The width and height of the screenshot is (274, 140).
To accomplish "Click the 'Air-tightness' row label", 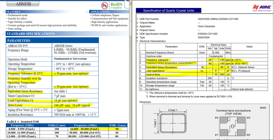I will point(152,89).
